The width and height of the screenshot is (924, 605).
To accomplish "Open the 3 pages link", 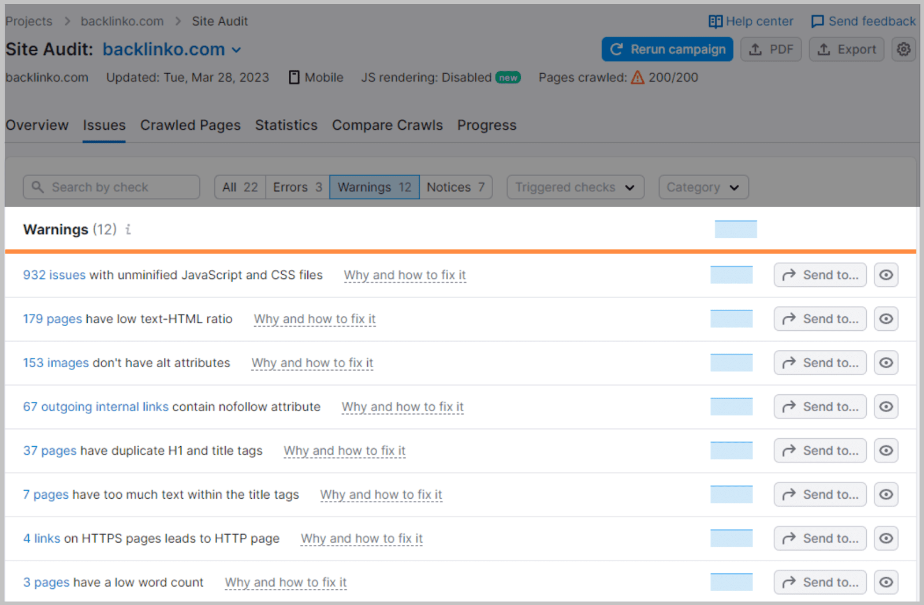I will tap(46, 582).
